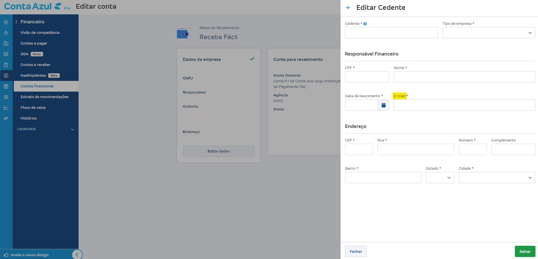Open the date of birth calendar picker
The height and width of the screenshot is (259, 538).
(383, 105)
